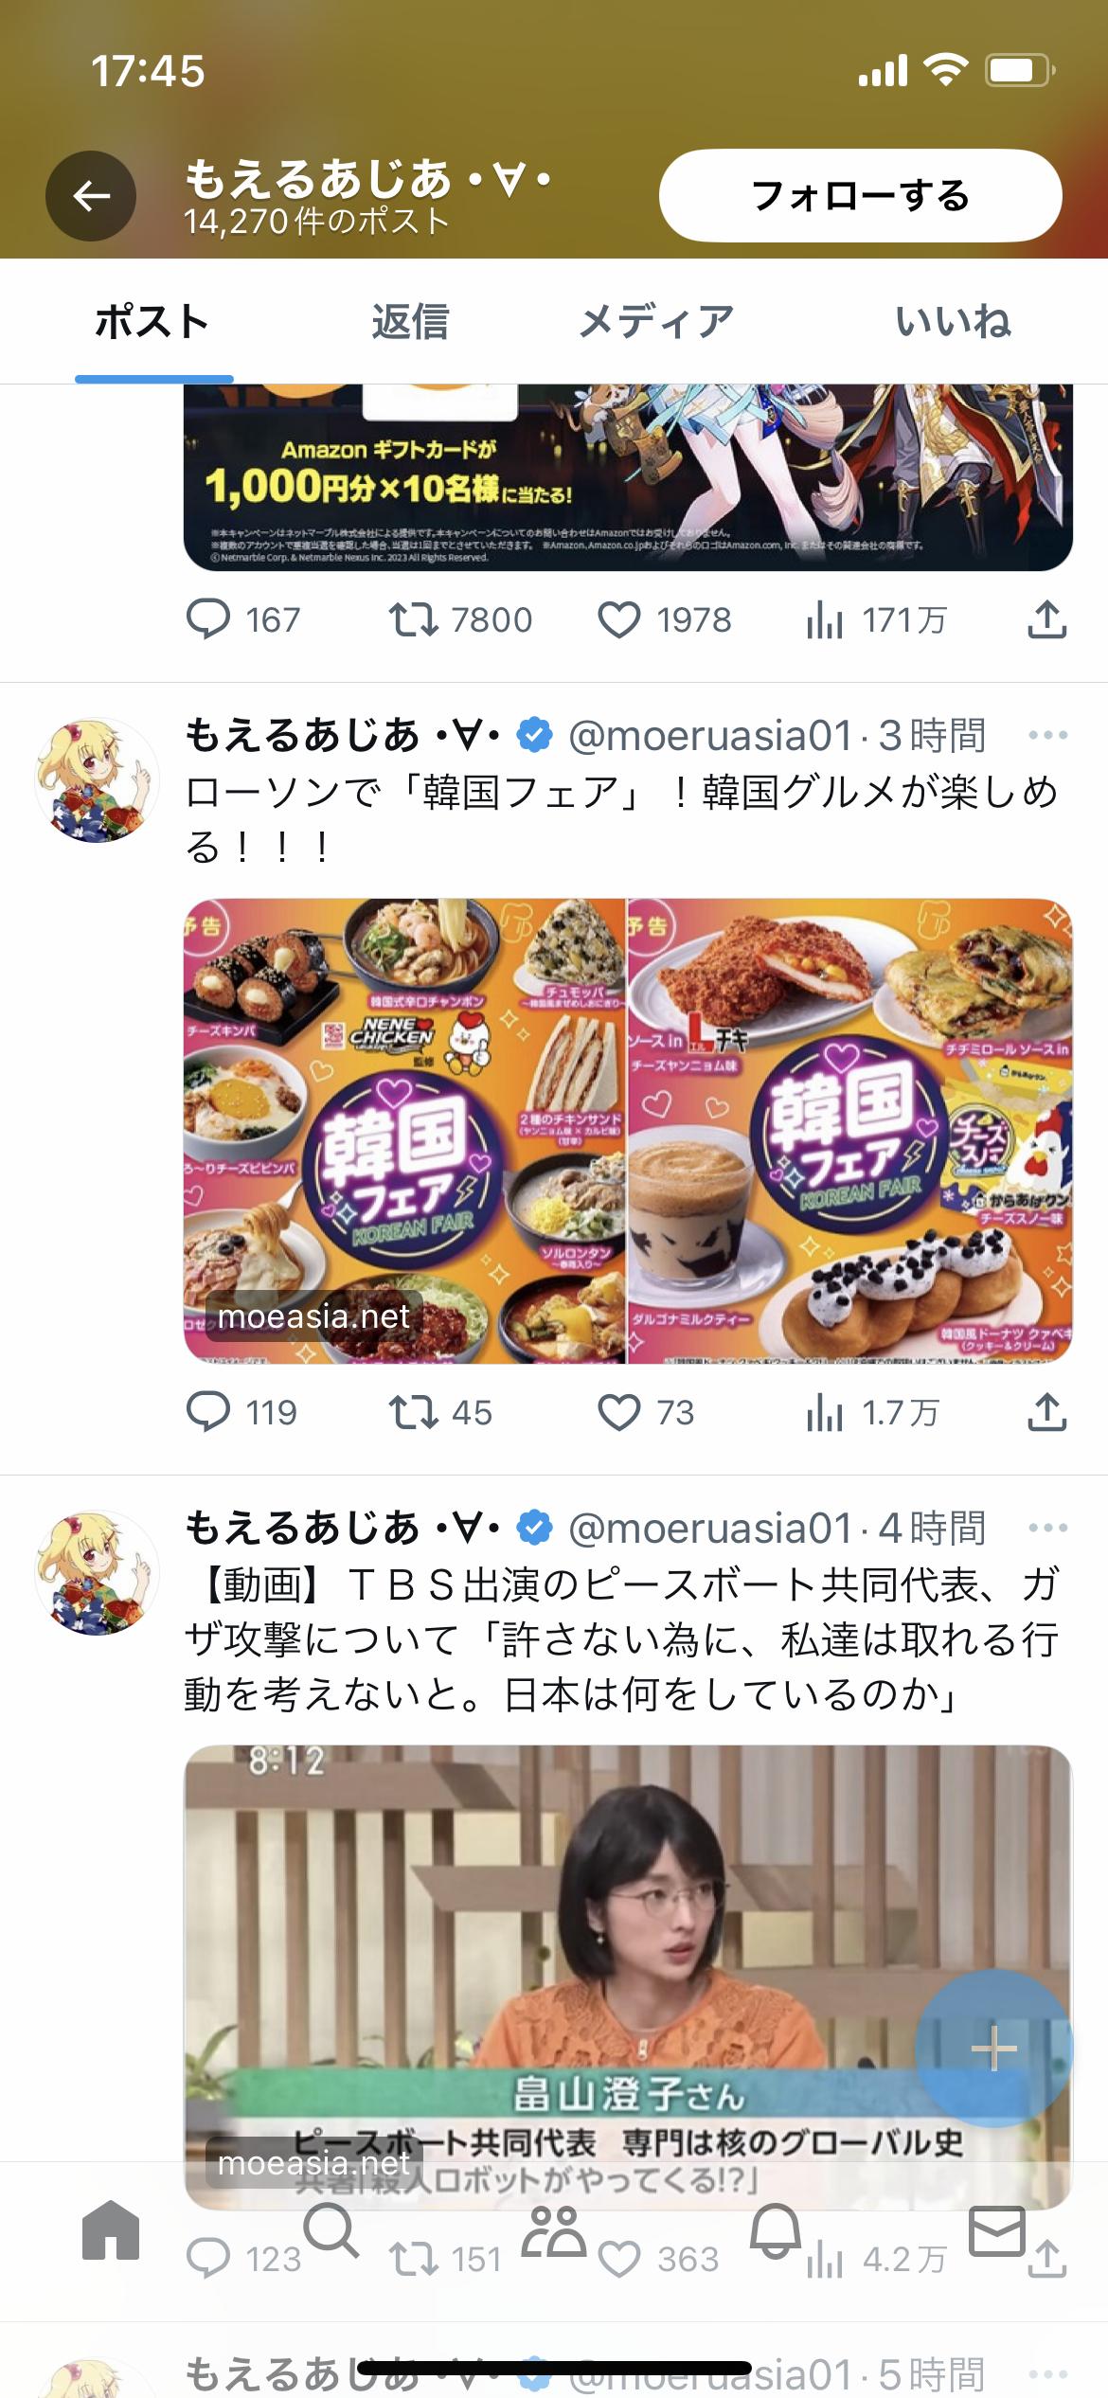Tap the フォローする follow button
Image resolution: width=1108 pixels, height=2398 pixels.
pyautogui.click(x=860, y=196)
